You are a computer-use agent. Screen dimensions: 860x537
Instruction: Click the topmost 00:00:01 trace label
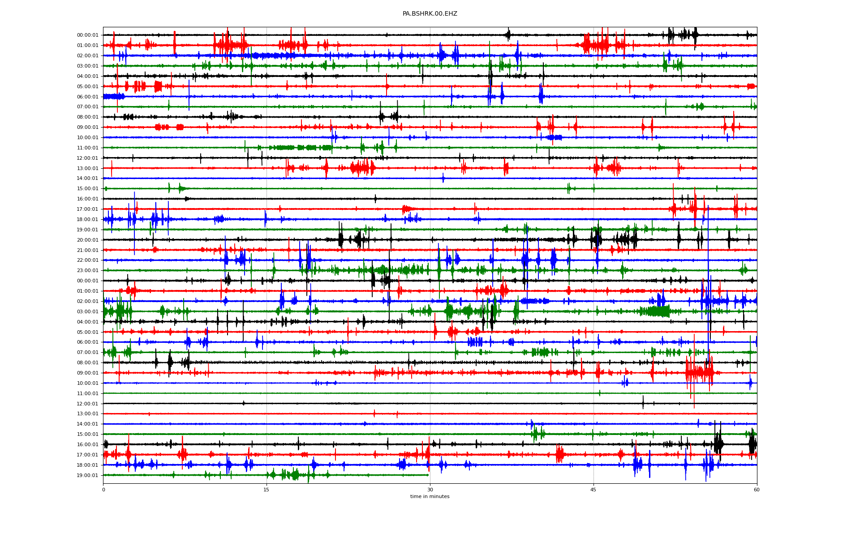tap(87, 35)
